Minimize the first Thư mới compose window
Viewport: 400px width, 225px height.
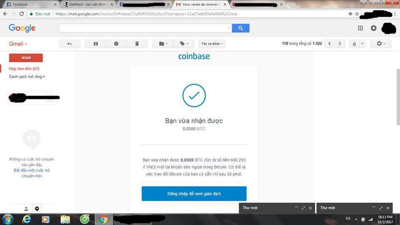pyautogui.click(x=296, y=207)
